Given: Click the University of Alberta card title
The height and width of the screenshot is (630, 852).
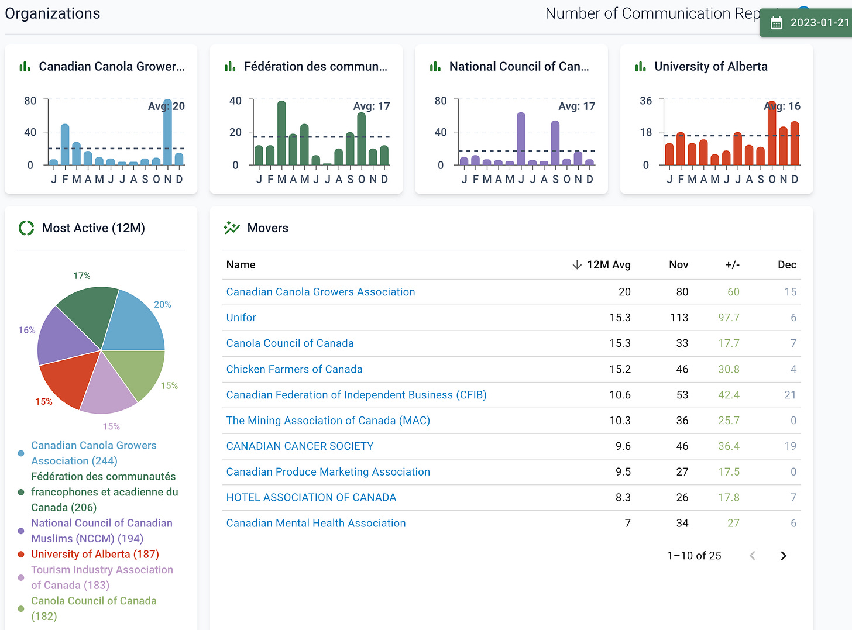Looking at the screenshot, I should (x=711, y=67).
